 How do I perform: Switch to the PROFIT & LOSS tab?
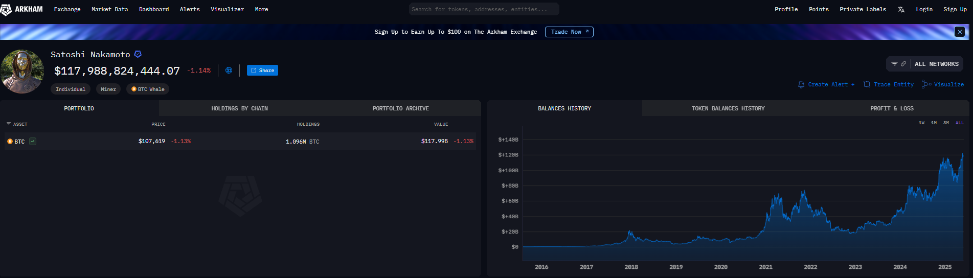[x=892, y=108]
